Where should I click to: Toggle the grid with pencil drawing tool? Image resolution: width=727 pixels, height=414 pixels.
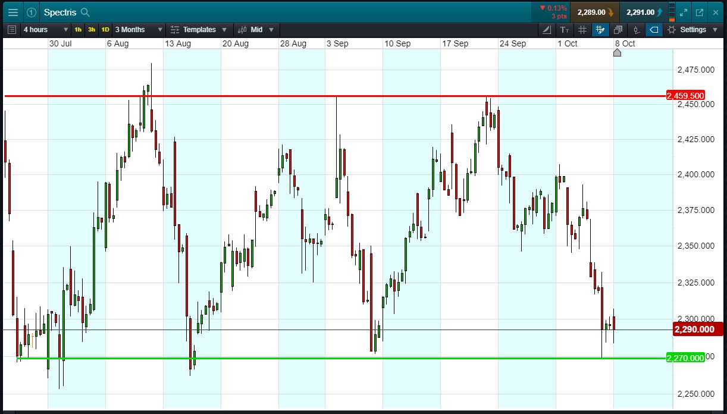click(600, 30)
